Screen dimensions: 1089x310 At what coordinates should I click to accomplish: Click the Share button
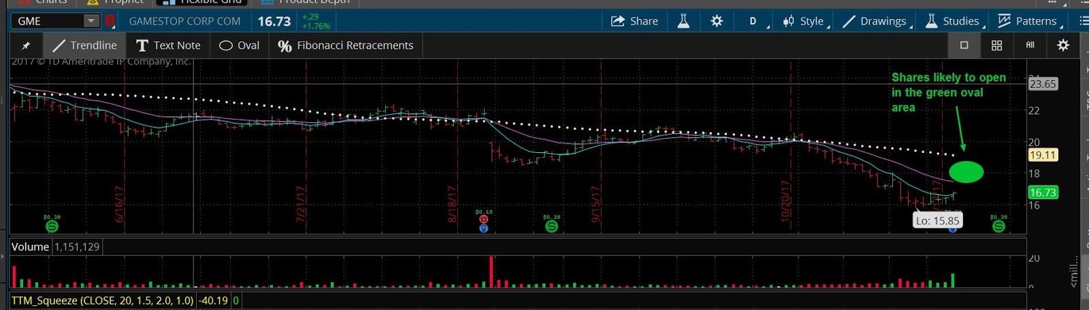634,21
